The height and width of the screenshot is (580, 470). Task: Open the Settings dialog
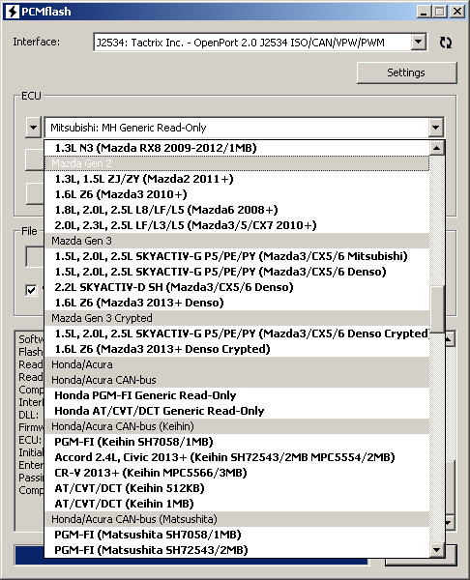pyautogui.click(x=406, y=72)
